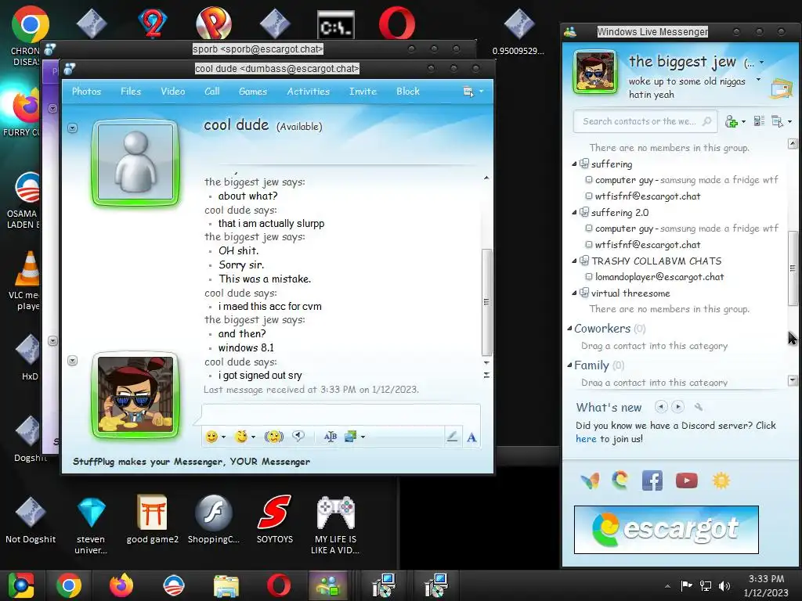The height and width of the screenshot is (601, 802).
Task: Collapse TRASHY COLLABVM CHATS group
Action: pos(574,261)
